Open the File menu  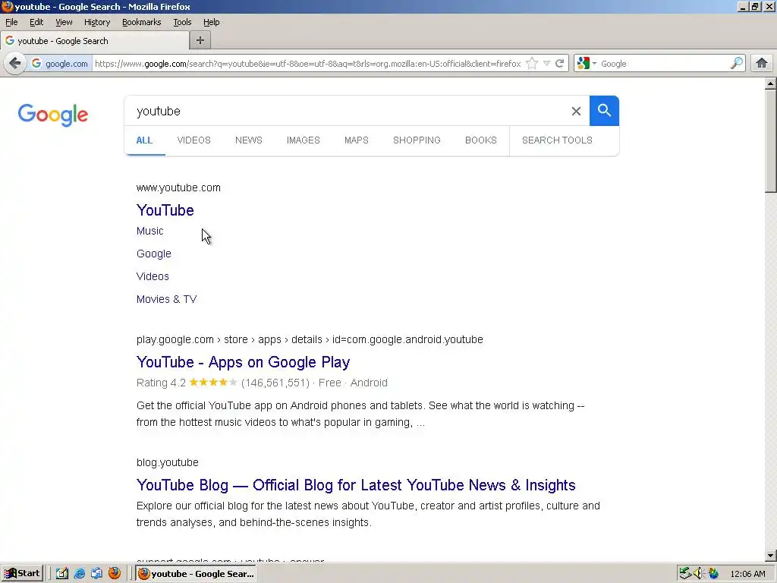point(11,22)
